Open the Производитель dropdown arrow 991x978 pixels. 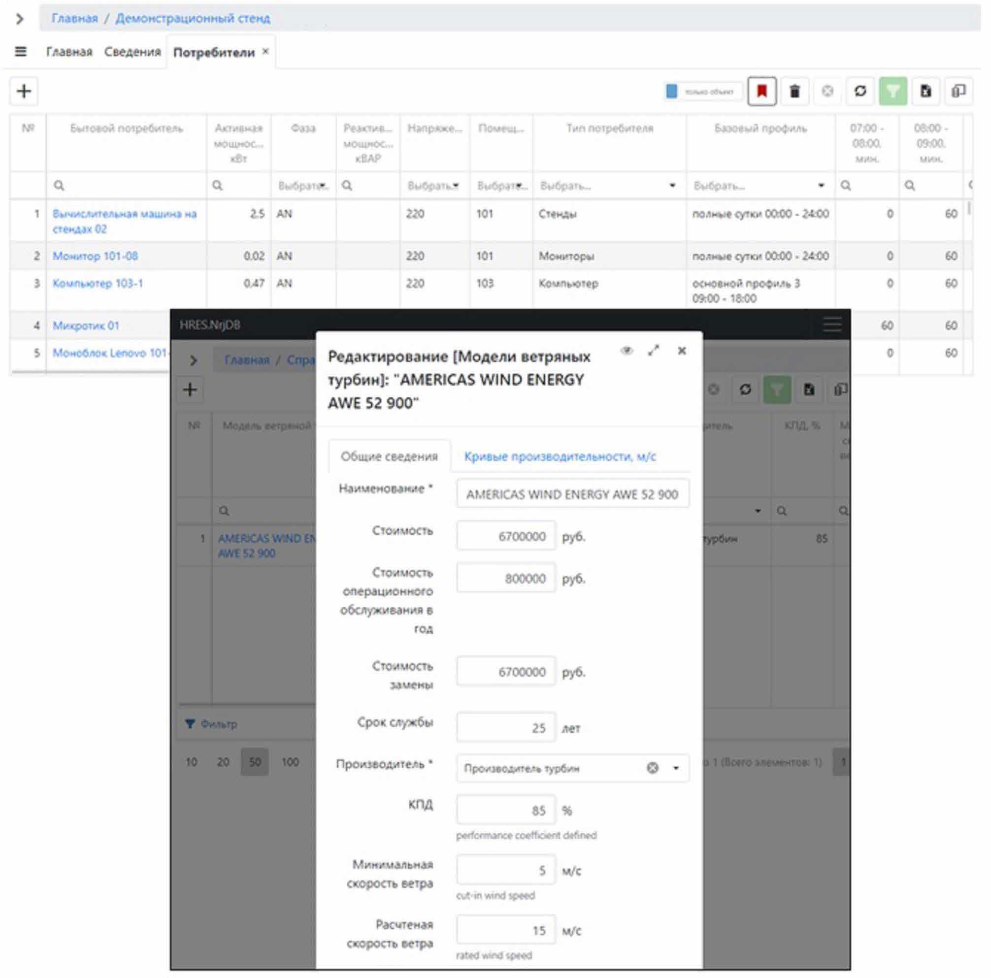tap(676, 768)
